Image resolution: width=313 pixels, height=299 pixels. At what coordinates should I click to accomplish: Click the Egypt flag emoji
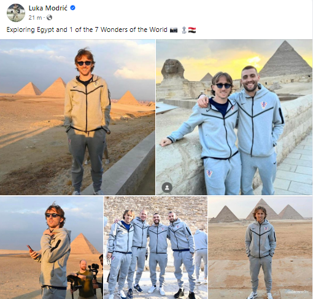(x=192, y=30)
